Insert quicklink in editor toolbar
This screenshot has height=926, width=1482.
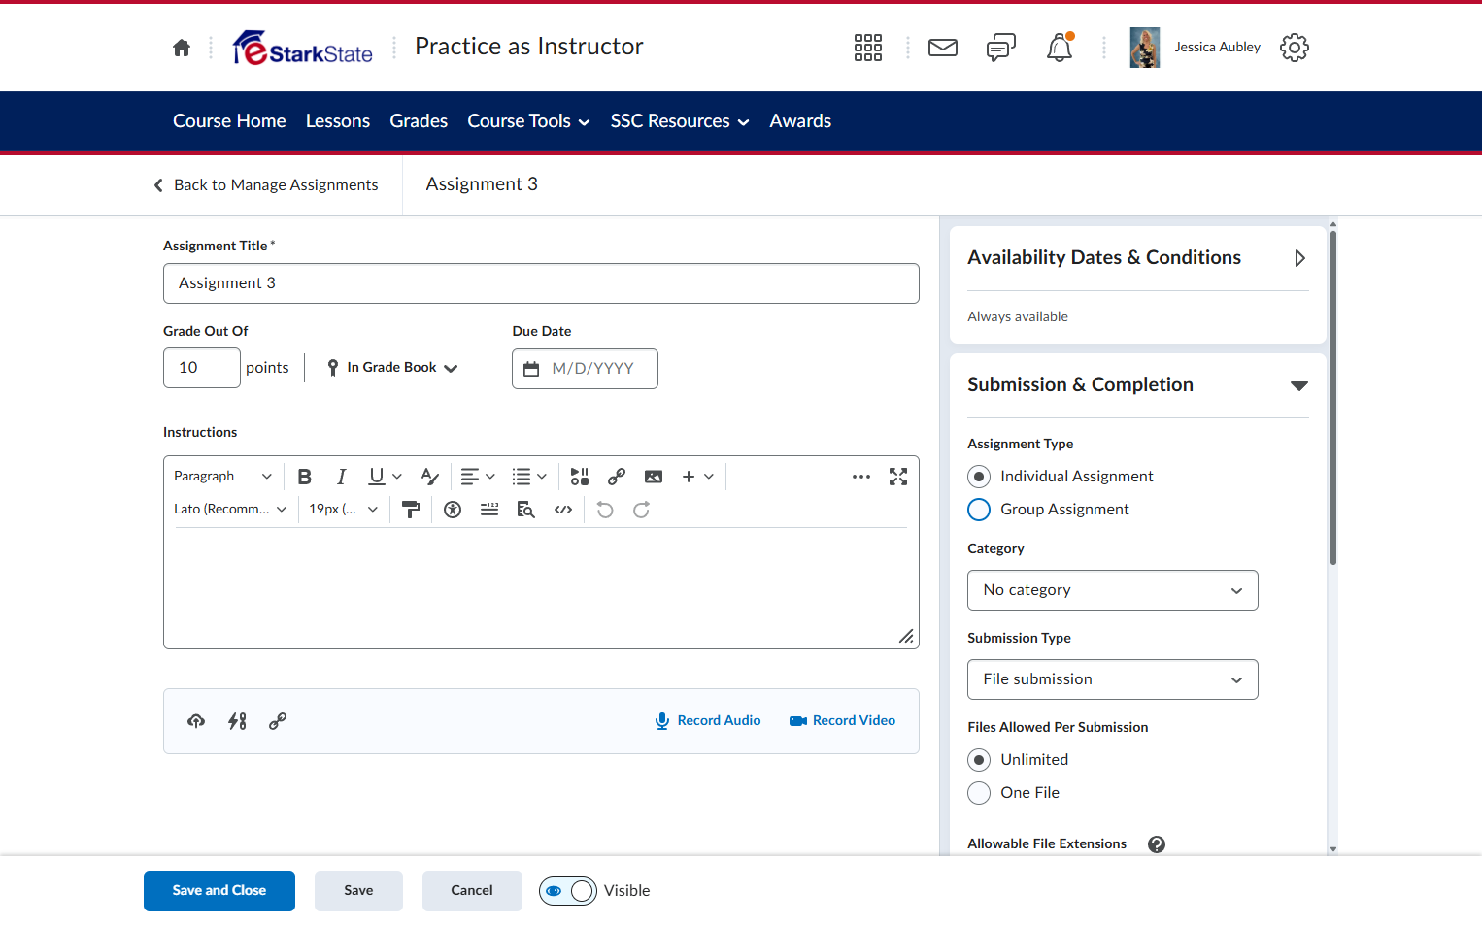coord(617,477)
